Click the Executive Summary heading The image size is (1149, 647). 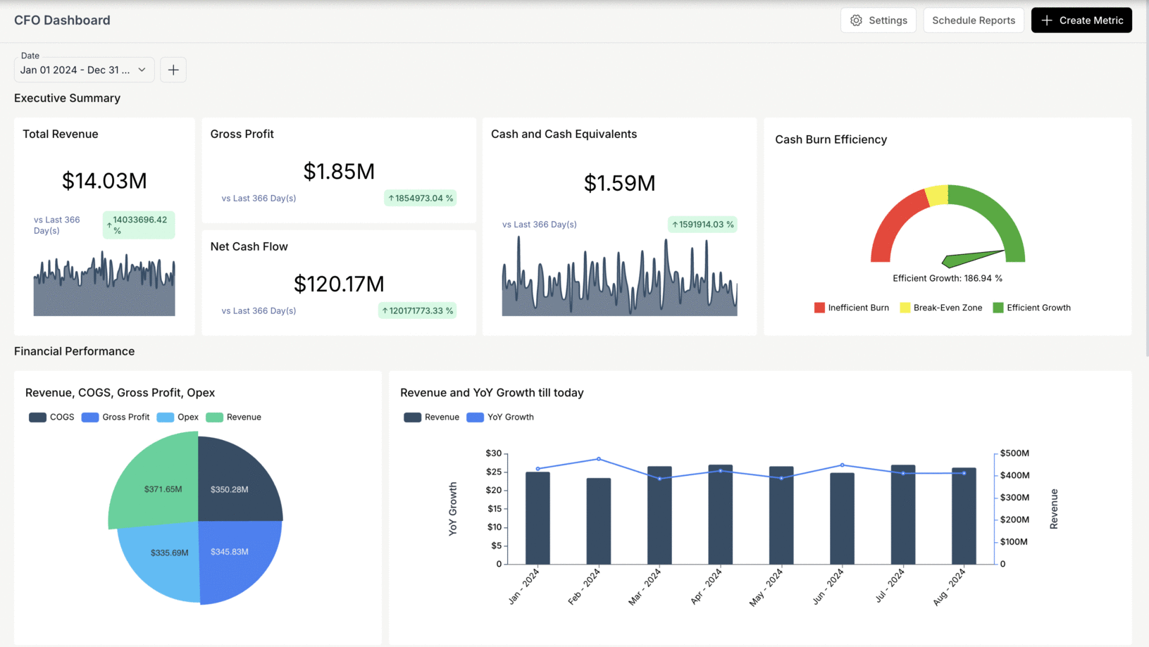pyautogui.click(x=67, y=98)
